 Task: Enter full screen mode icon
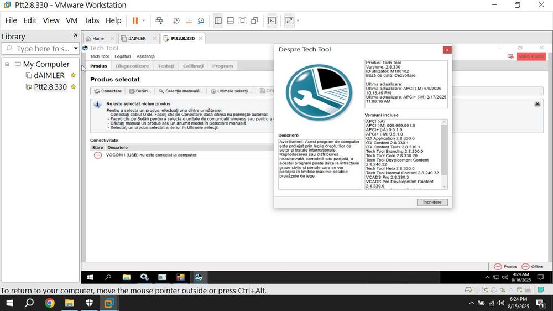point(242,20)
